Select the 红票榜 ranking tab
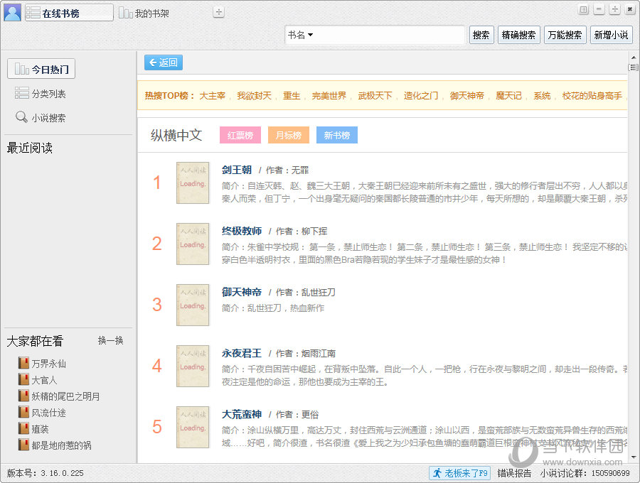Viewport: 640px width, 483px height. pos(240,135)
